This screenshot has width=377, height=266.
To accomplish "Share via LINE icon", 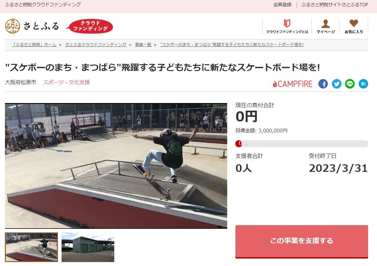I will pyautogui.click(x=350, y=84).
